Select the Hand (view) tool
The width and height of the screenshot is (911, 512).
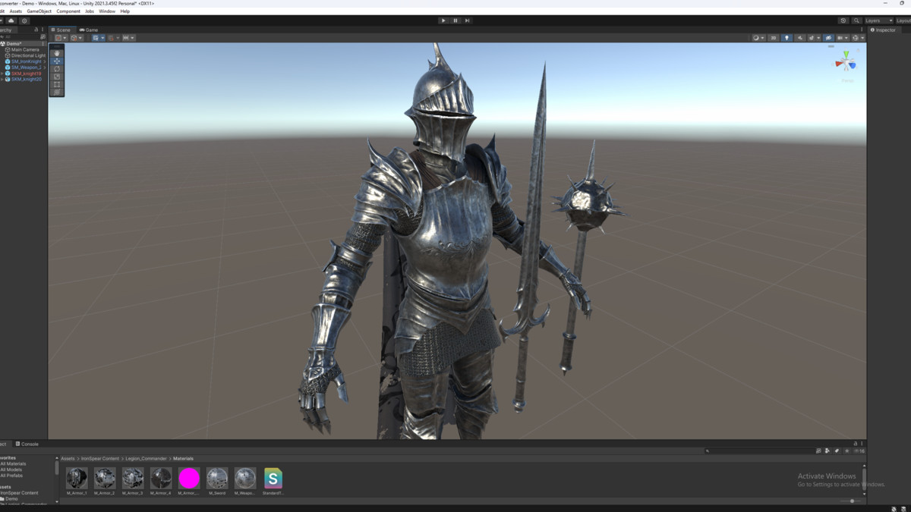tap(56, 53)
